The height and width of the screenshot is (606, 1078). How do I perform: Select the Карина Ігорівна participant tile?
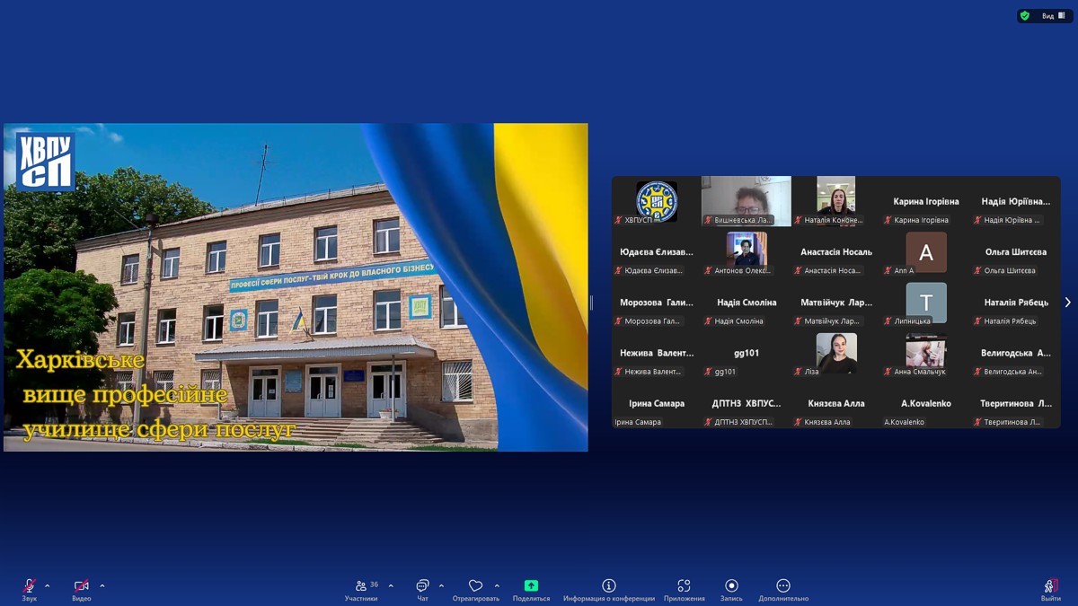tap(926, 201)
